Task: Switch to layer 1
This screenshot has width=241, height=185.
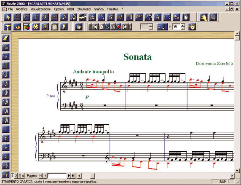Action: [x=13, y=175]
